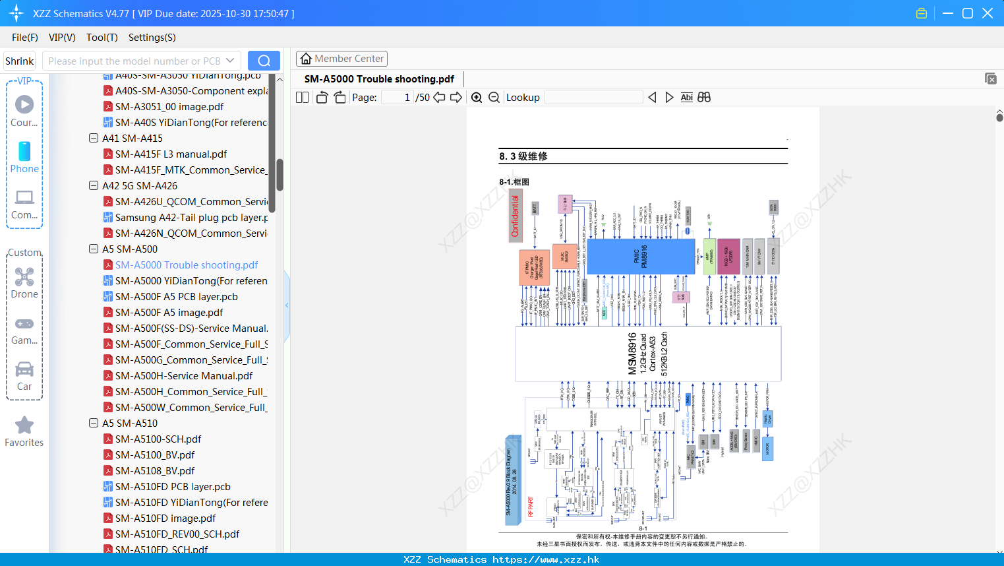1004x566 pixels.
Task: Click the XZZ app logo
Action: [x=16, y=13]
